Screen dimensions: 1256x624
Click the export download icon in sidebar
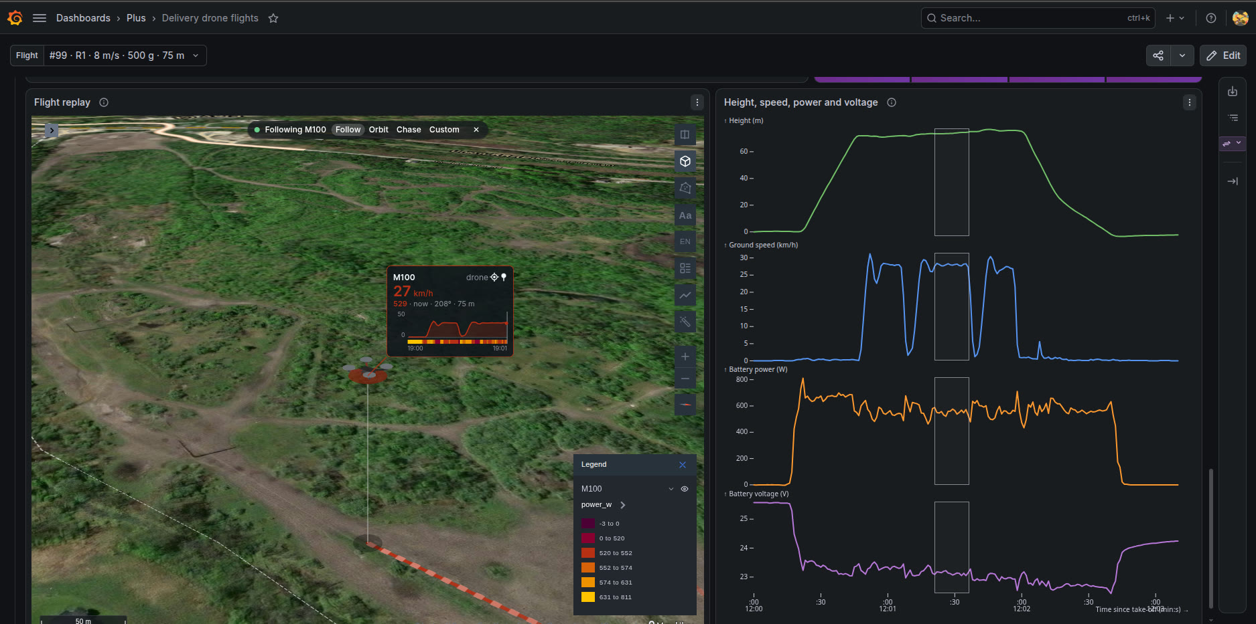pyautogui.click(x=1233, y=92)
